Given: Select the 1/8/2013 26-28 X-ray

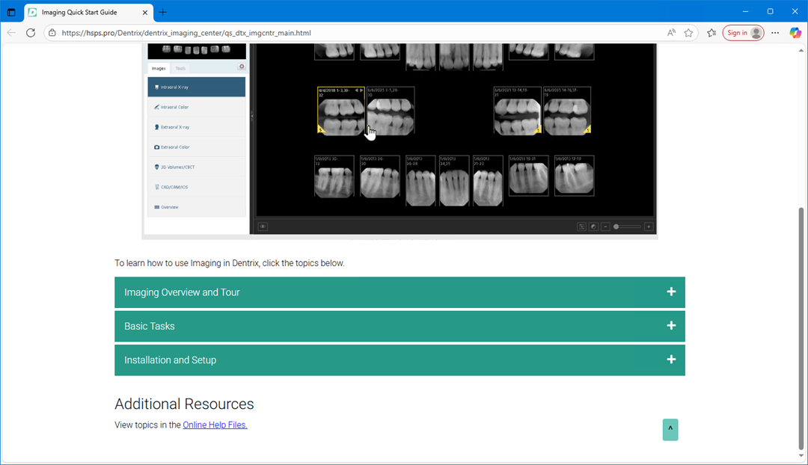Looking at the screenshot, I should point(420,181).
